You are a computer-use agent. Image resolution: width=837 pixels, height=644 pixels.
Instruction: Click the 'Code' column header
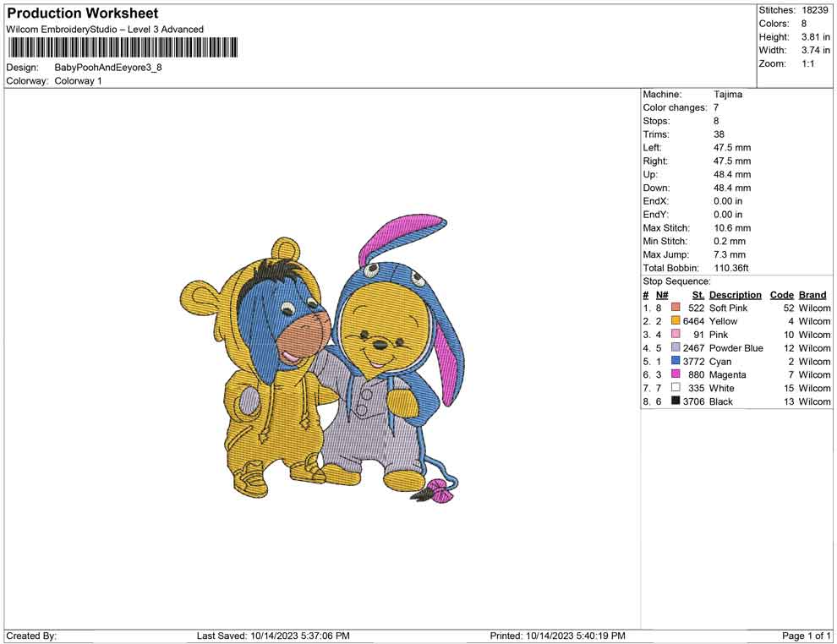click(781, 295)
